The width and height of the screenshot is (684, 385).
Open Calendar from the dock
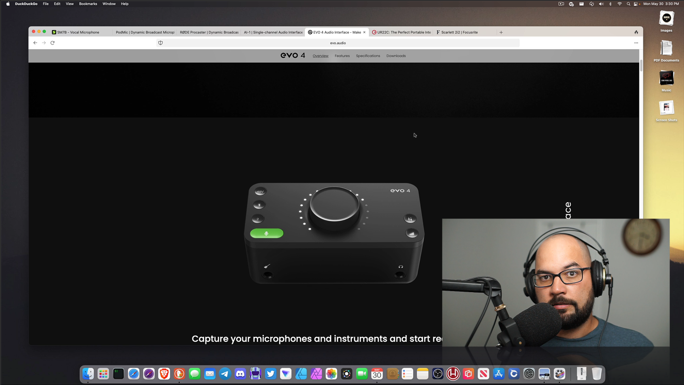pos(377,374)
